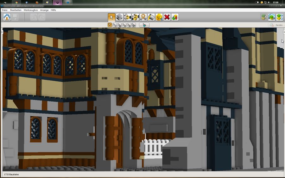
Task: Click the Firefox icon in the top taskbar
Action: tap(37, 2)
